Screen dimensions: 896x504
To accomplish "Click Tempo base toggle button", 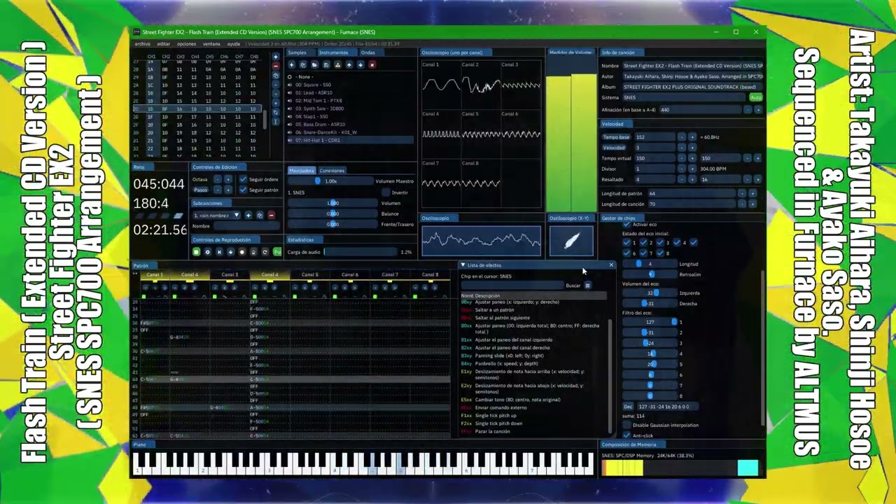I will [x=616, y=137].
